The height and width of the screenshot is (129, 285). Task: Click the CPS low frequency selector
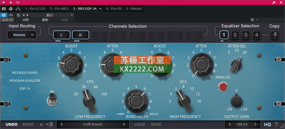[x=89, y=101]
